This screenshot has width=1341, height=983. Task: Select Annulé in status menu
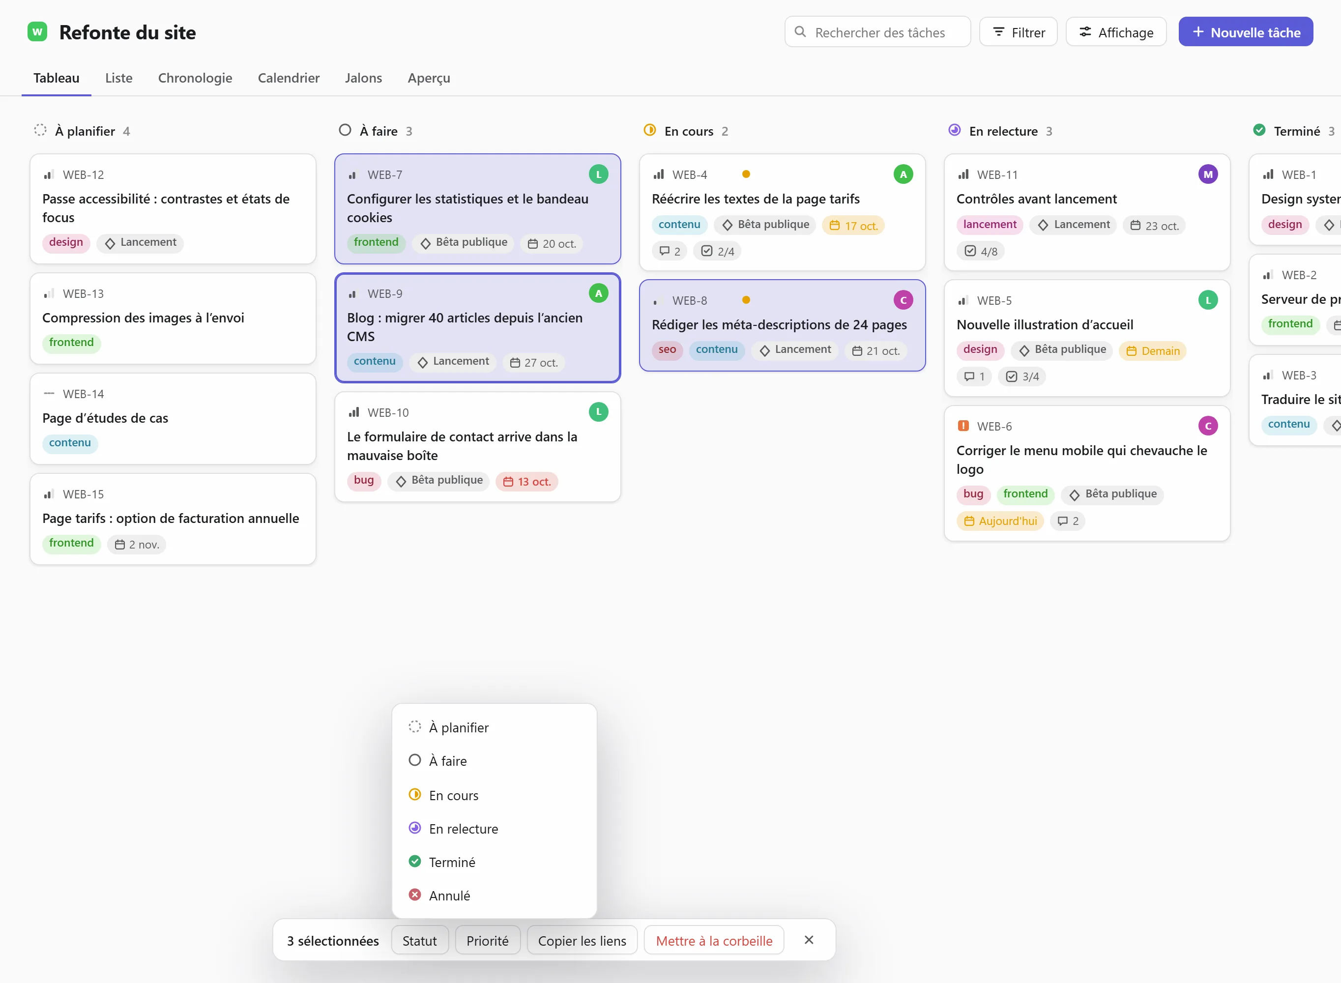point(494,895)
